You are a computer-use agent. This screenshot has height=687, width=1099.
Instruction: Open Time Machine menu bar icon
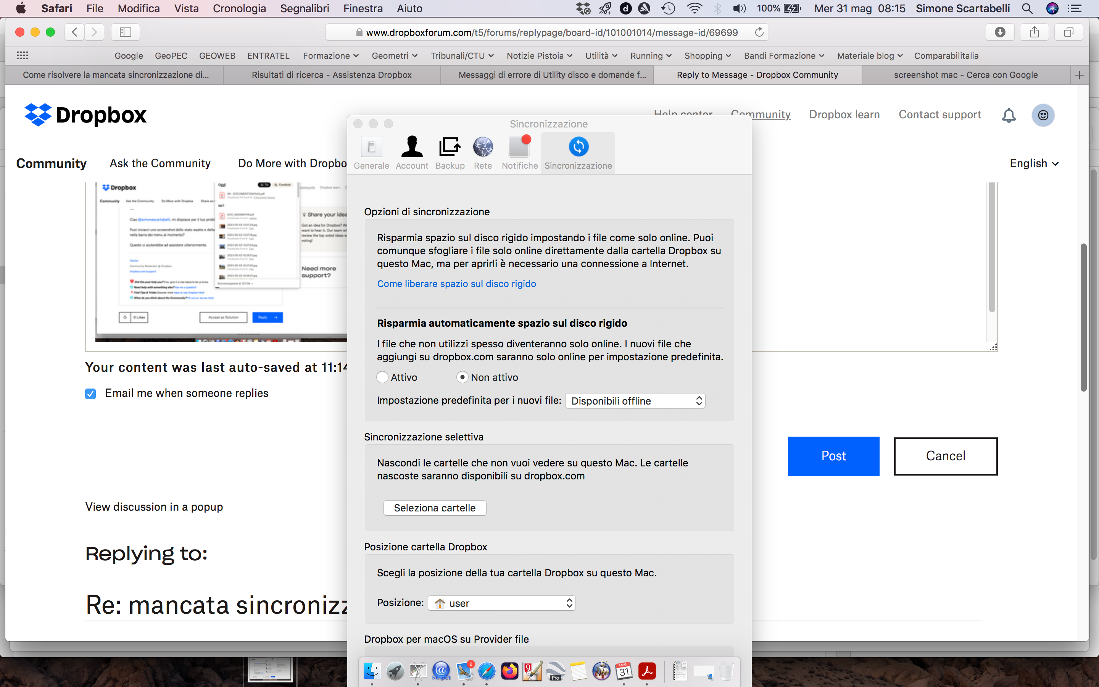click(x=668, y=8)
